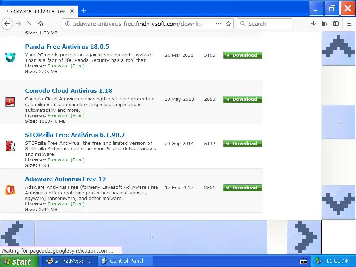Click the vertical scrollbar thumb

(339, 122)
